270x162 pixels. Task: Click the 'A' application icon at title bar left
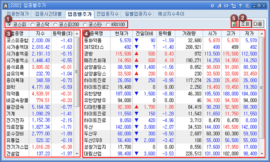click(5, 6)
